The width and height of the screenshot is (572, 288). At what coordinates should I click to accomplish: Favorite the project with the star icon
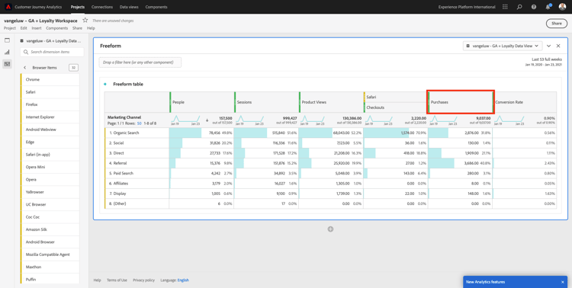point(85,21)
